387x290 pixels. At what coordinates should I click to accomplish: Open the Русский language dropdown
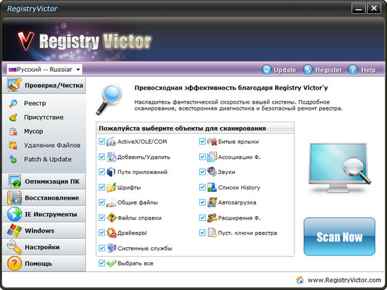(x=44, y=70)
